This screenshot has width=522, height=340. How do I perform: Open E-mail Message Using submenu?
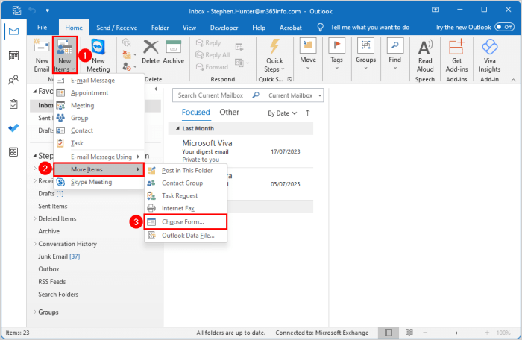click(99, 157)
